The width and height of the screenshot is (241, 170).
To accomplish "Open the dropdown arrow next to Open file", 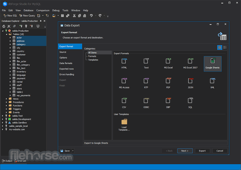I will pos(58,16).
